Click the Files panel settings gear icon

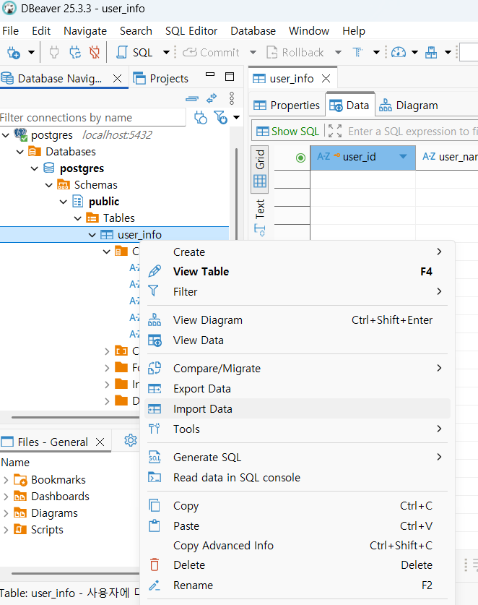click(x=131, y=440)
